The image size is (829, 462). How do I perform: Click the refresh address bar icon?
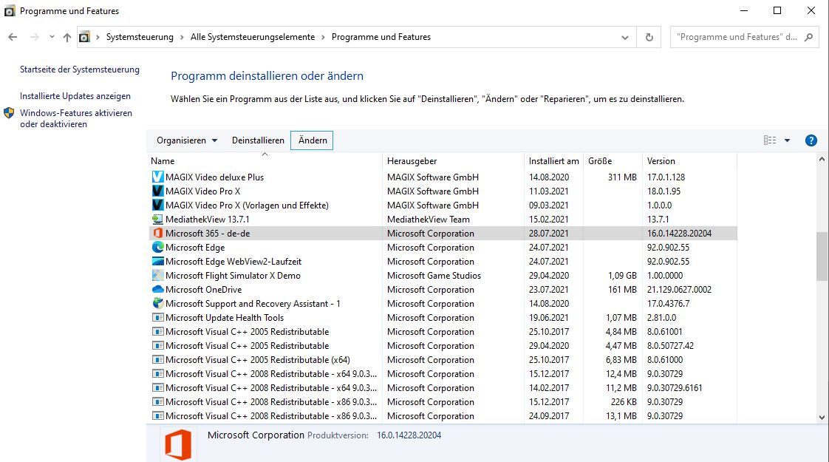[x=649, y=37]
